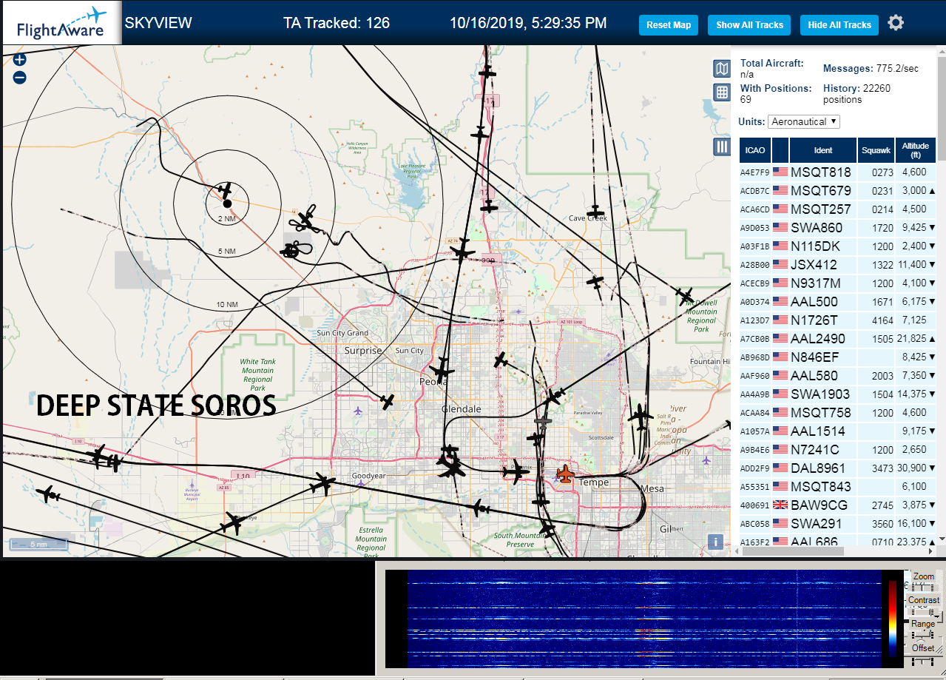Select aircraft near McDowell Mountain Regional Park
This screenshot has height=680, width=946.
click(x=685, y=296)
